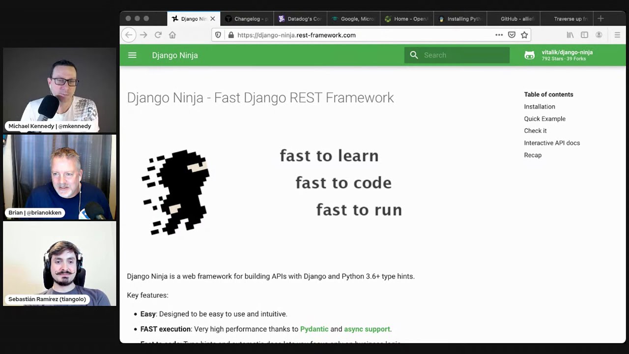Open the page actions three-dots menu
The width and height of the screenshot is (629, 354).
[x=499, y=35]
